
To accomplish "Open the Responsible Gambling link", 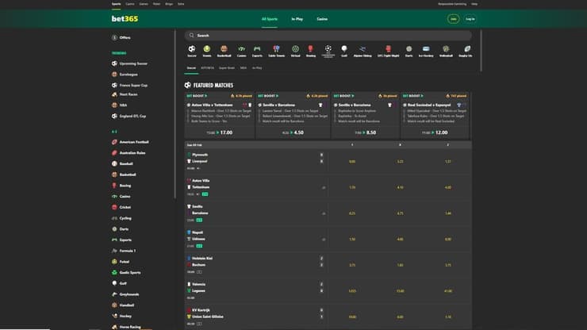I will click(x=452, y=4).
